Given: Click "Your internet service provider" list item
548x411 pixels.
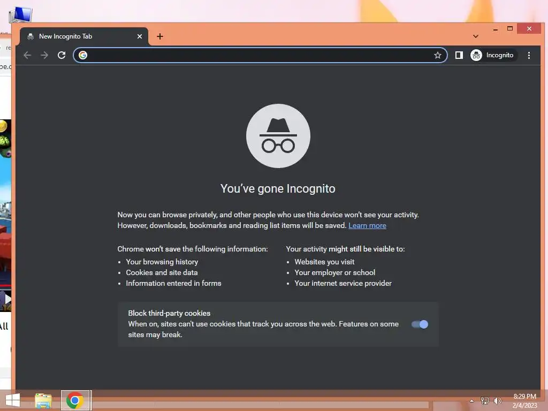Looking at the screenshot, I should click(343, 284).
